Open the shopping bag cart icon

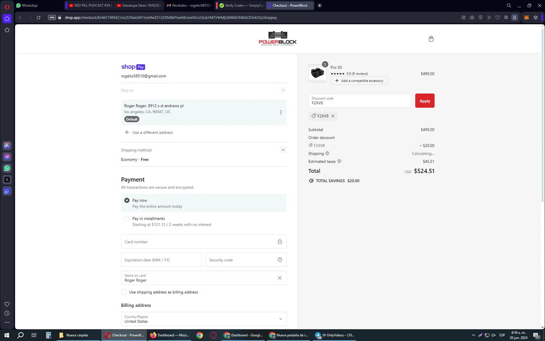click(431, 39)
